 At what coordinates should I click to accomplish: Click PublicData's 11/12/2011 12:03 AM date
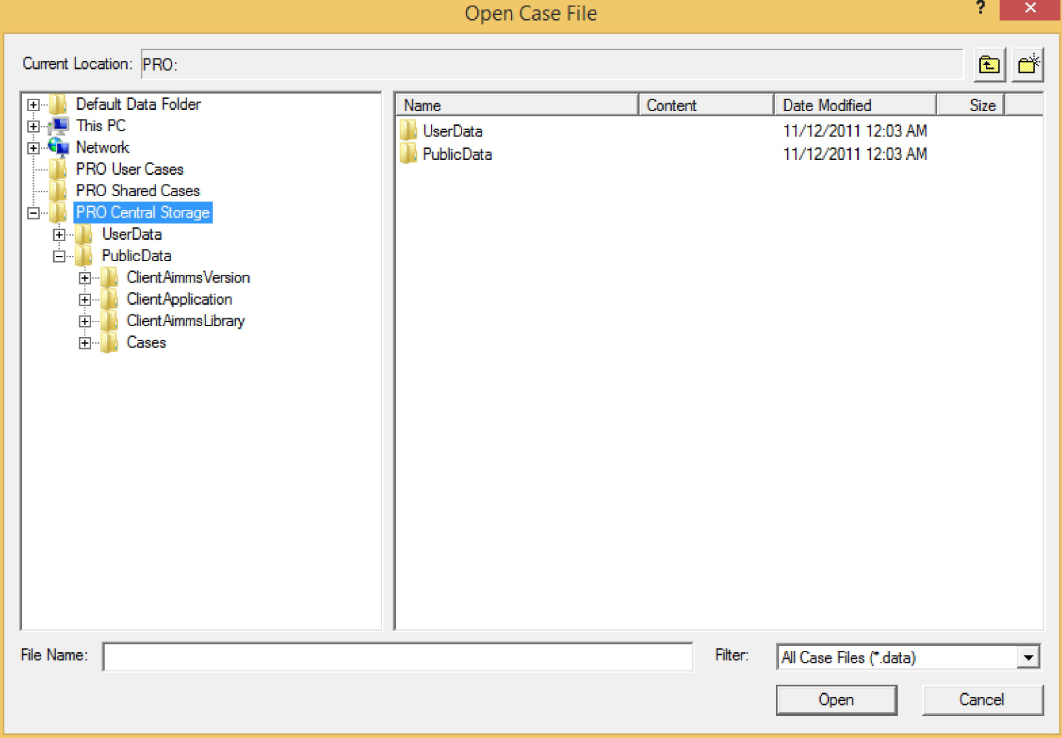click(855, 155)
